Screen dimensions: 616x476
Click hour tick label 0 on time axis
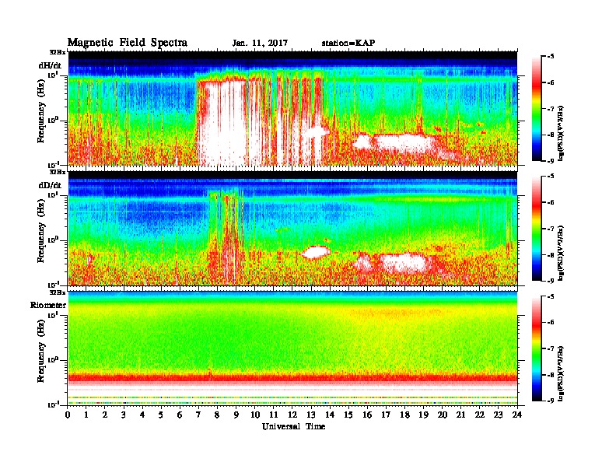click(68, 415)
